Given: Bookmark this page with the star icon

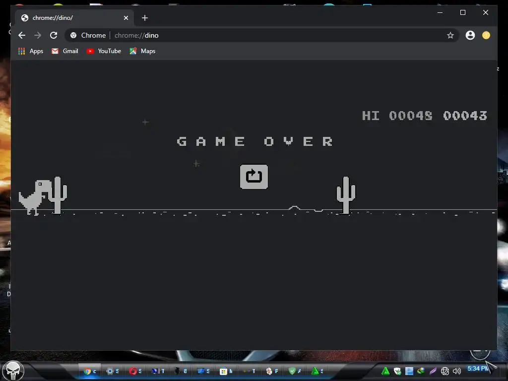Looking at the screenshot, I should pos(450,35).
